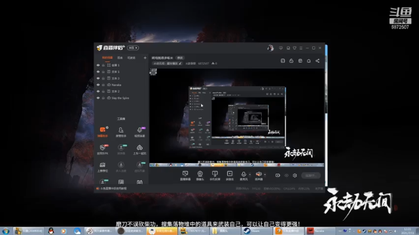Click the T-shirt skin icon in title bar
The image size is (419, 235).
tap(295, 48)
